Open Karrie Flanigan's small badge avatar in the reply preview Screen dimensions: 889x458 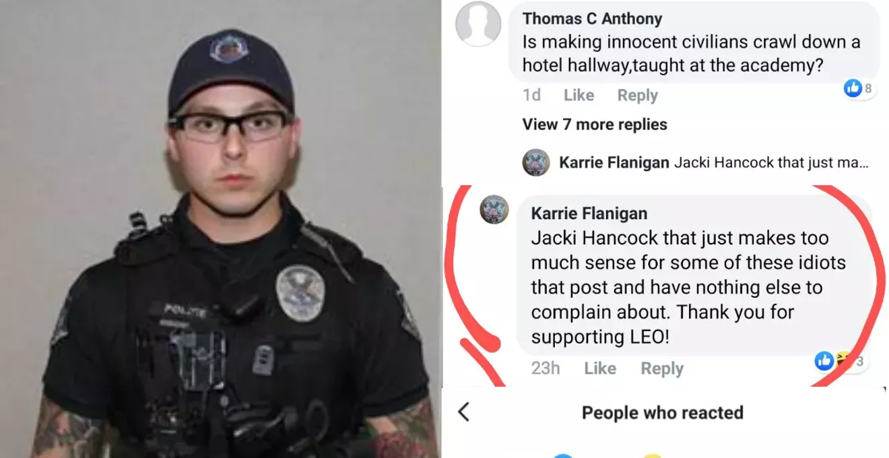[536, 162]
